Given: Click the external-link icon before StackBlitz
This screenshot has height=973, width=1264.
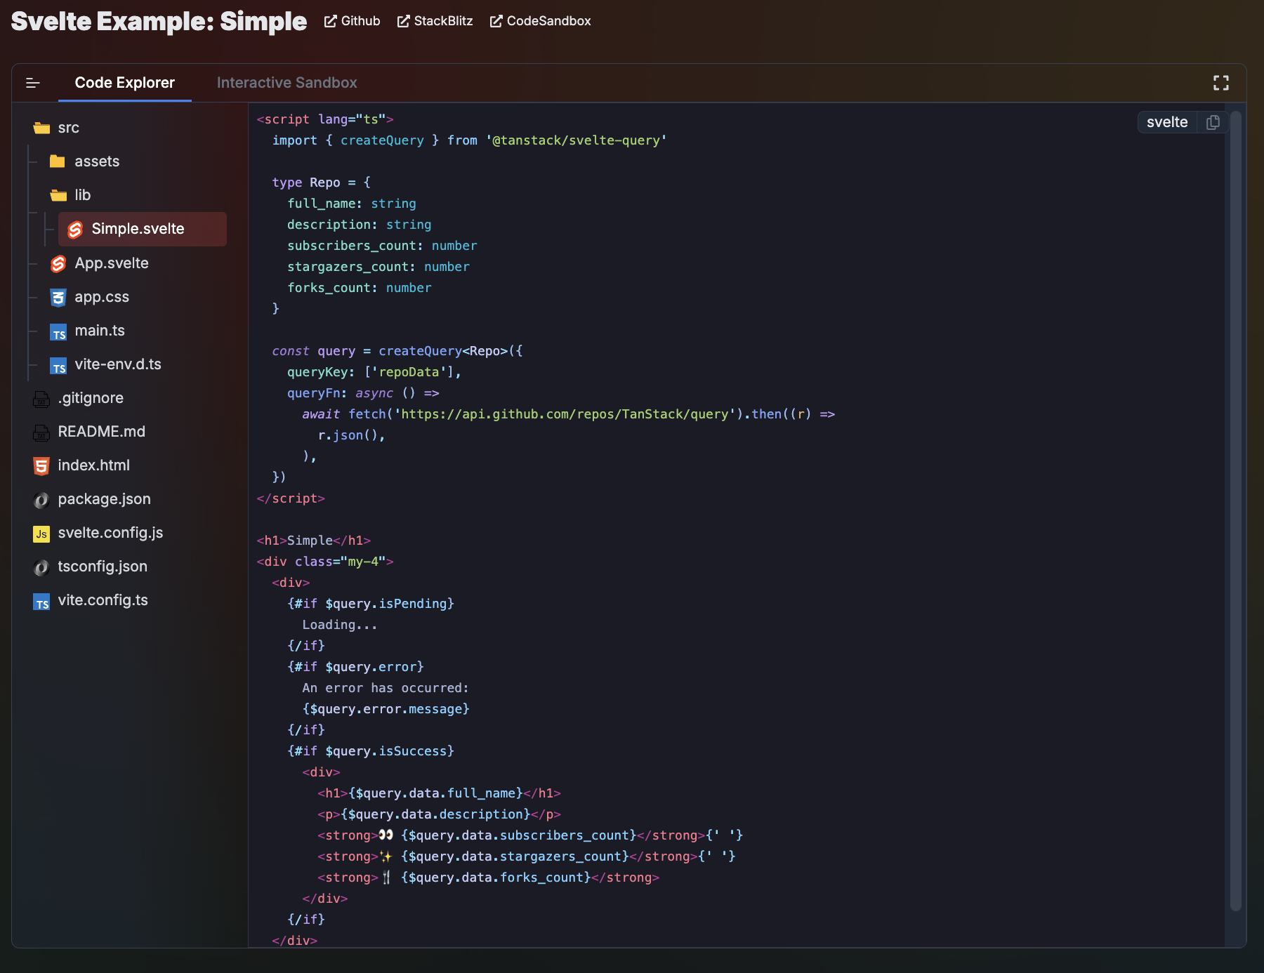Looking at the screenshot, I should coord(403,21).
